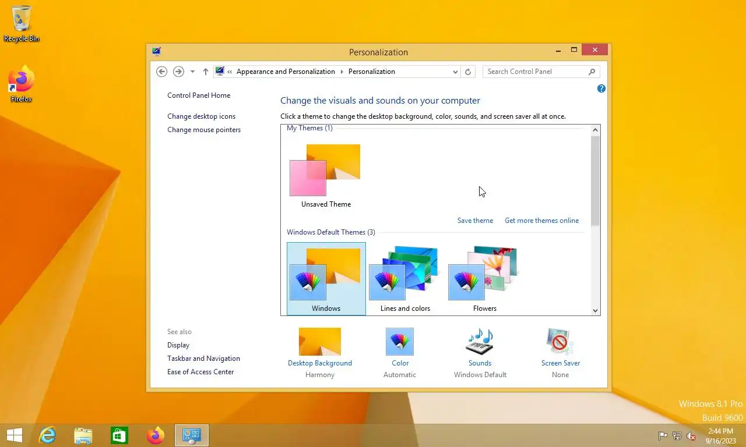Viewport: 746px width, 447px height.
Task: Maximize the Personalization window
Action: tap(574, 51)
